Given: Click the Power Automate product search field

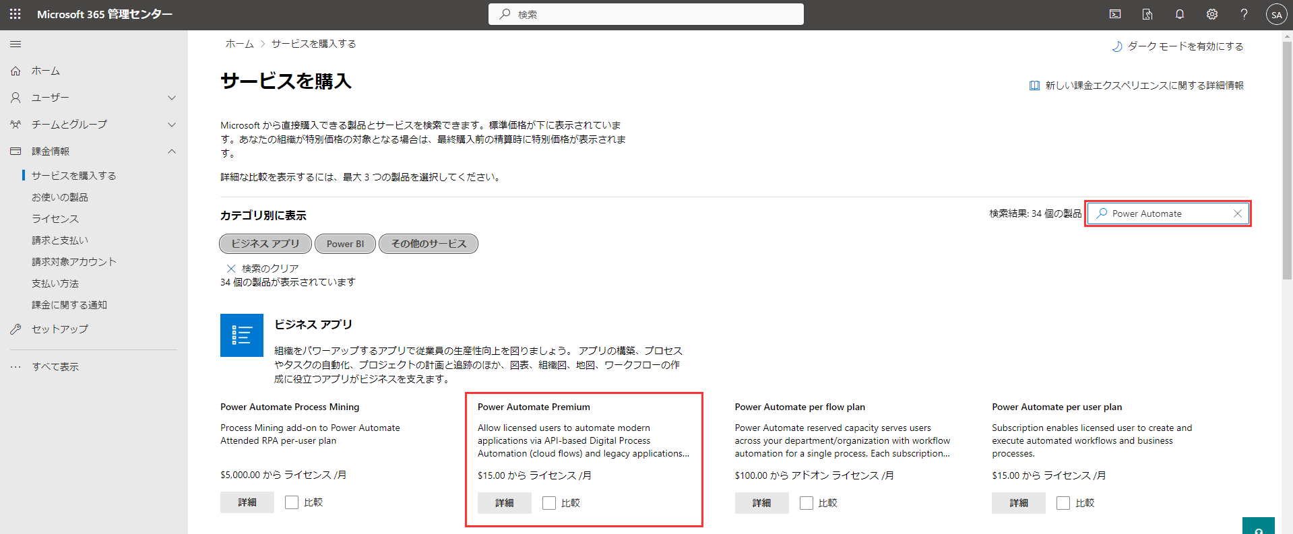Looking at the screenshot, I should click(1168, 213).
